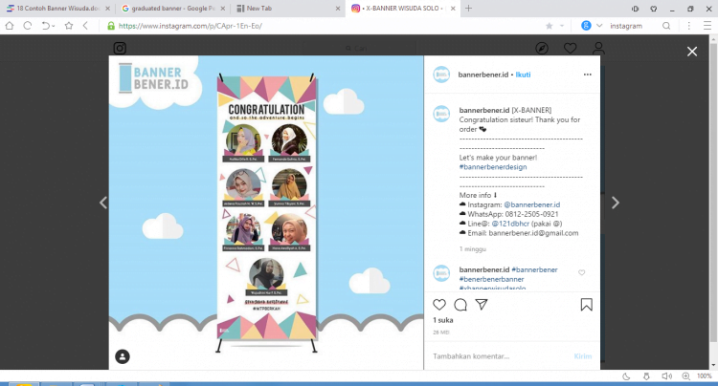This screenshot has height=386, width=718.
Task: Share post with paper plane icon
Action: [482, 305]
